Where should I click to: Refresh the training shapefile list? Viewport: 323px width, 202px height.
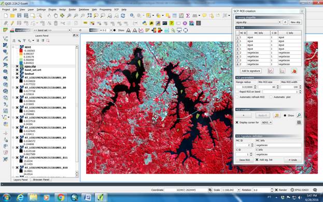(285, 22)
